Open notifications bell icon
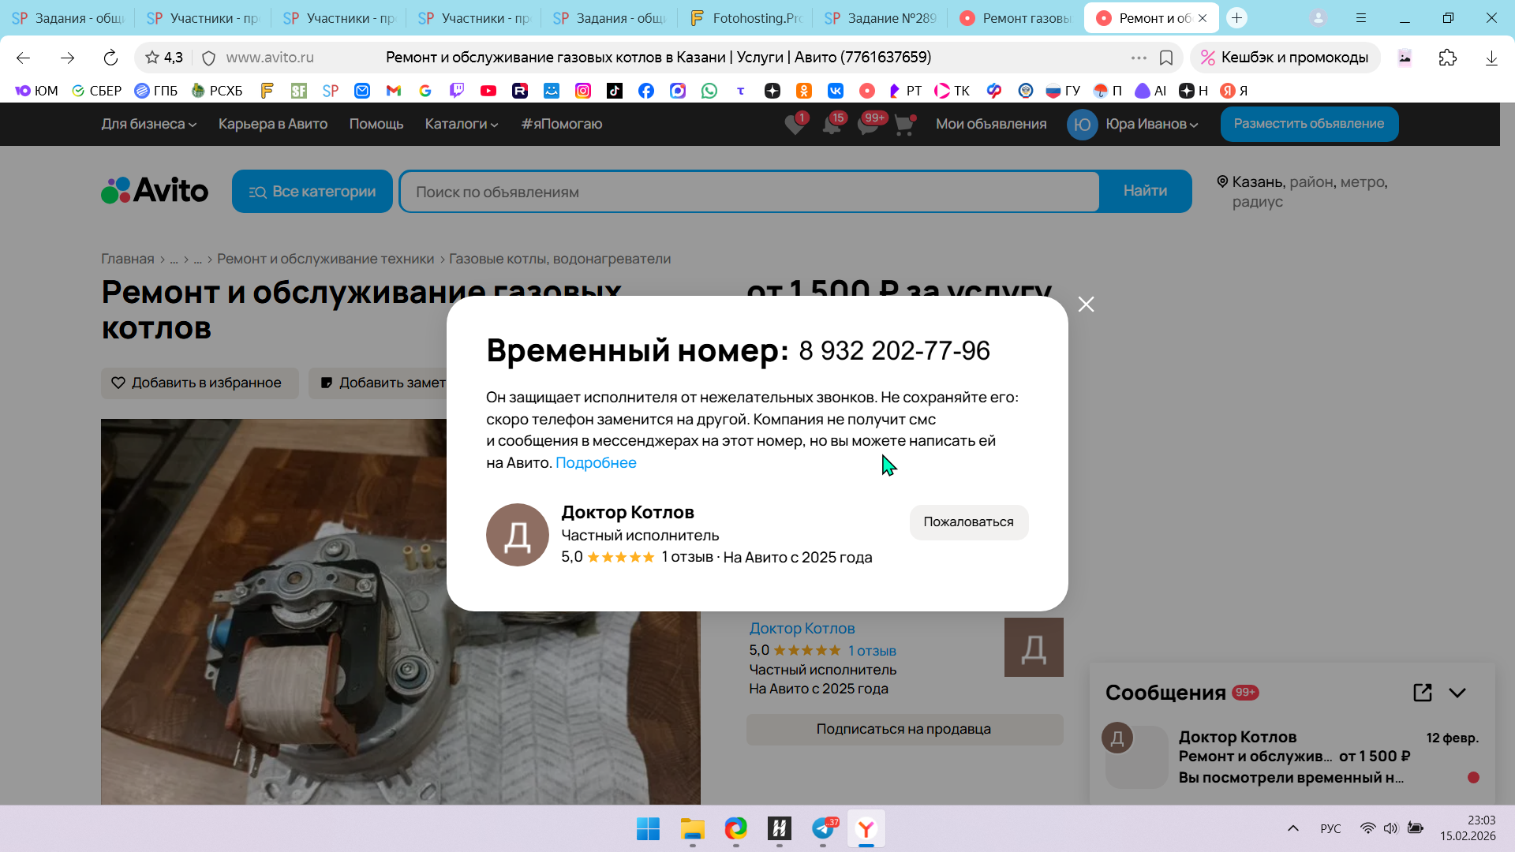Viewport: 1515px width, 852px height. pyautogui.click(x=831, y=125)
